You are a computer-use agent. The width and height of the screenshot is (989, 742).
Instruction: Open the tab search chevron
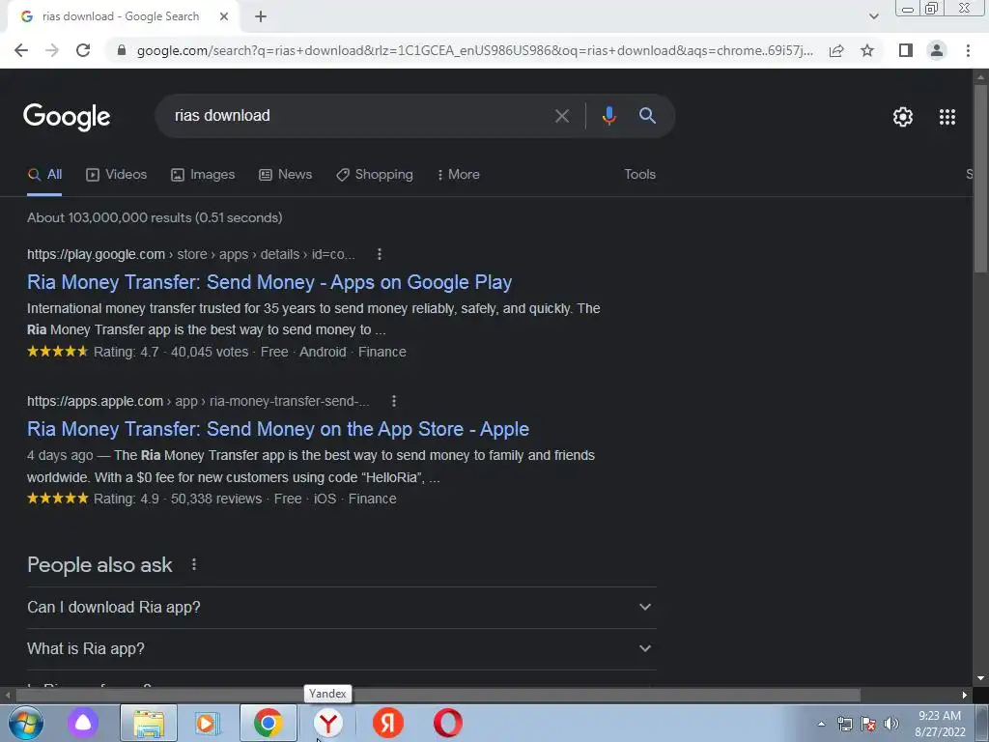873,16
